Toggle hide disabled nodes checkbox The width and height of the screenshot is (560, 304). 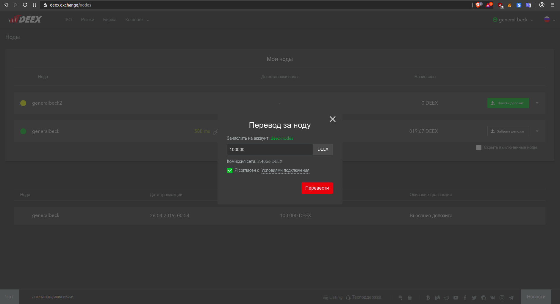[479, 148]
